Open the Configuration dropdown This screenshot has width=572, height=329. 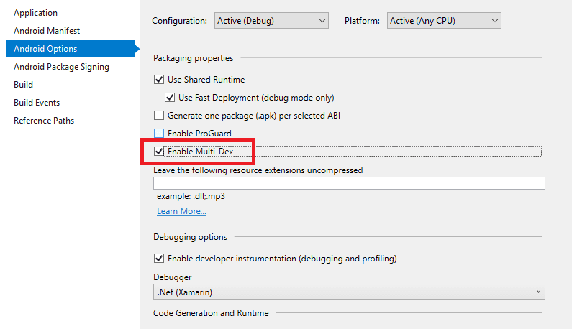pyautogui.click(x=271, y=21)
